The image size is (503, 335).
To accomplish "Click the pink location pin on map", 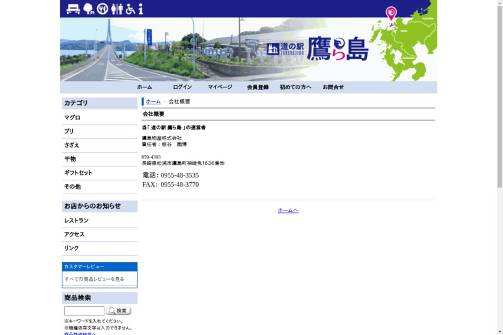I will pyautogui.click(x=391, y=13).
